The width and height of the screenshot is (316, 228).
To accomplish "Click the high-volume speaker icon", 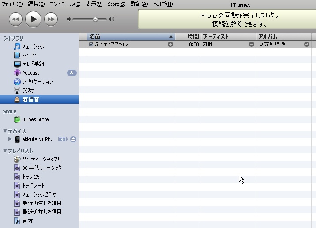I will click(x=112, y=19).
